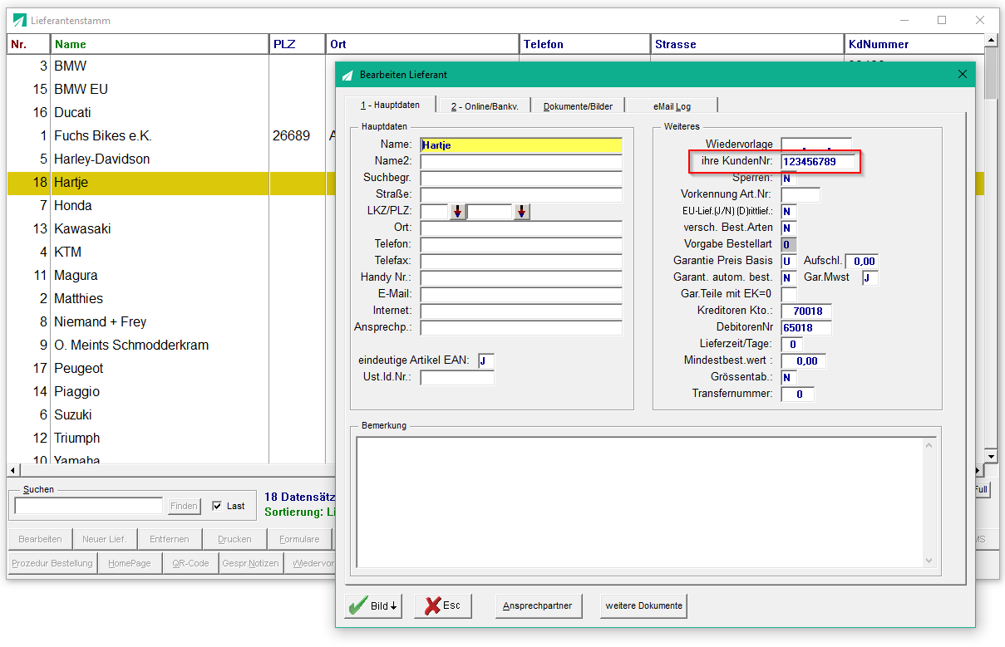
Task: Open the Ansprechpartner button
Action: [539, 605]
